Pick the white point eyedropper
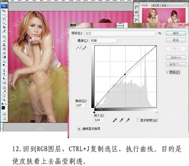The image size is (189, 166). tap(128, 120)
